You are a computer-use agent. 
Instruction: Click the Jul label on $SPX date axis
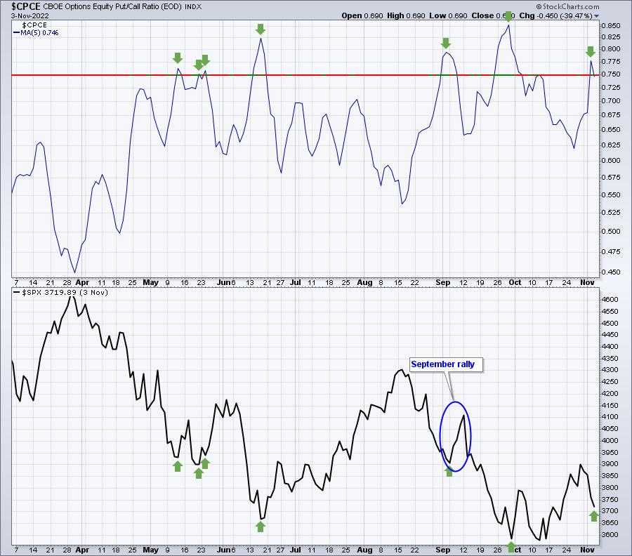pyautogui.click(x=296, y=550)
